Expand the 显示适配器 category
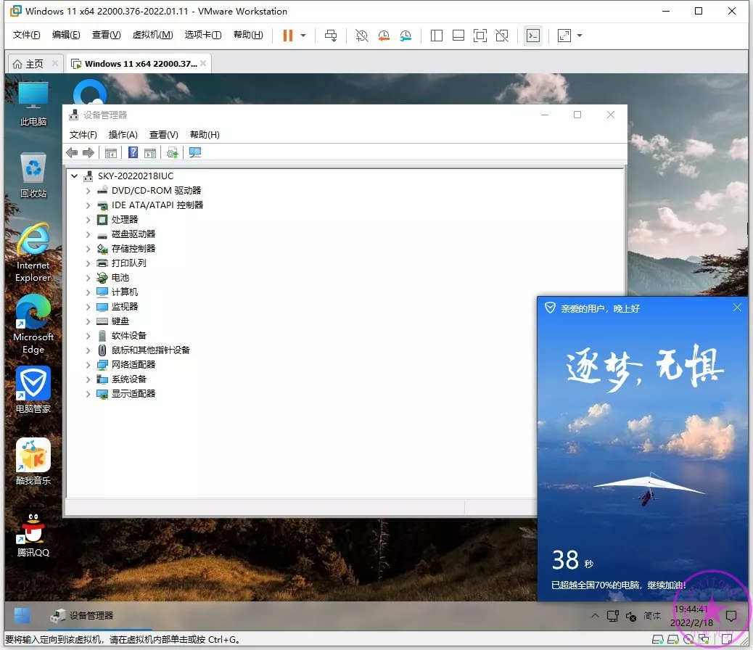The height and width of the screenshot is (650, 753). (88, 394)
